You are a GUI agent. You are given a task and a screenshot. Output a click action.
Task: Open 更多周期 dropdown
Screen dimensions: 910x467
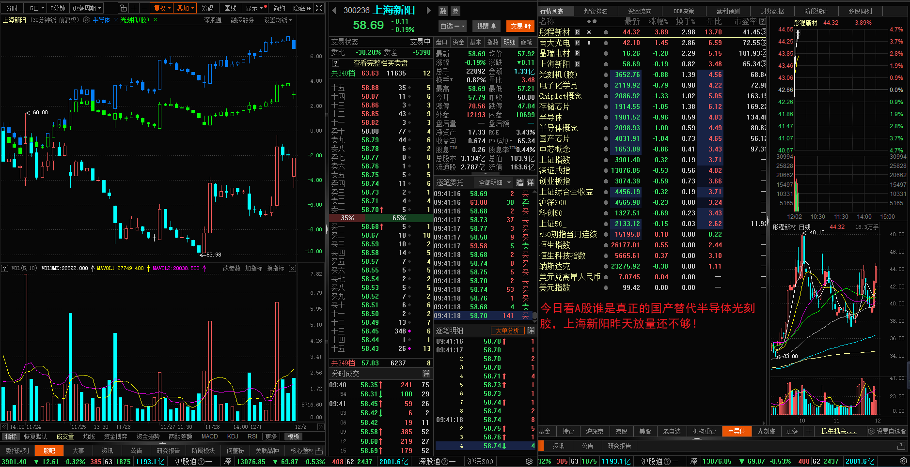pos(87,8)
